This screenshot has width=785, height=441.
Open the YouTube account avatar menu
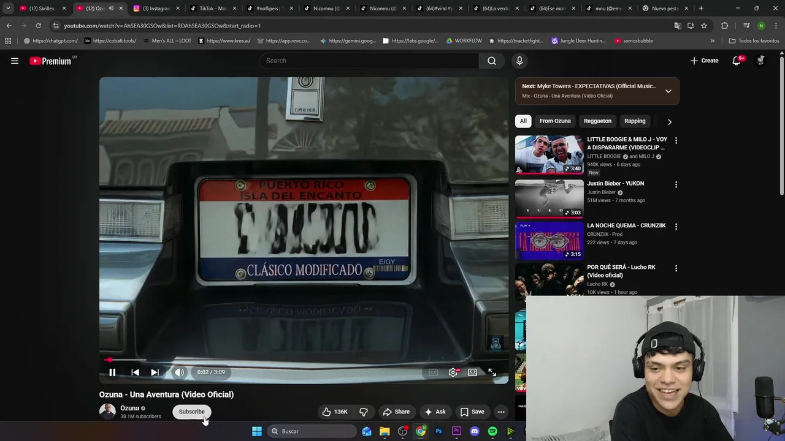coord(760,61)
